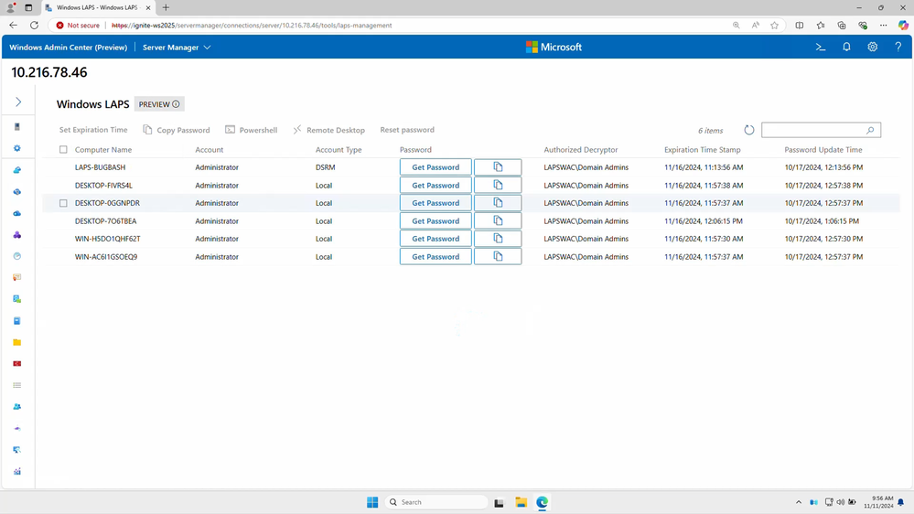Open the red Firewall tool in sidebar

coord(16,364)
